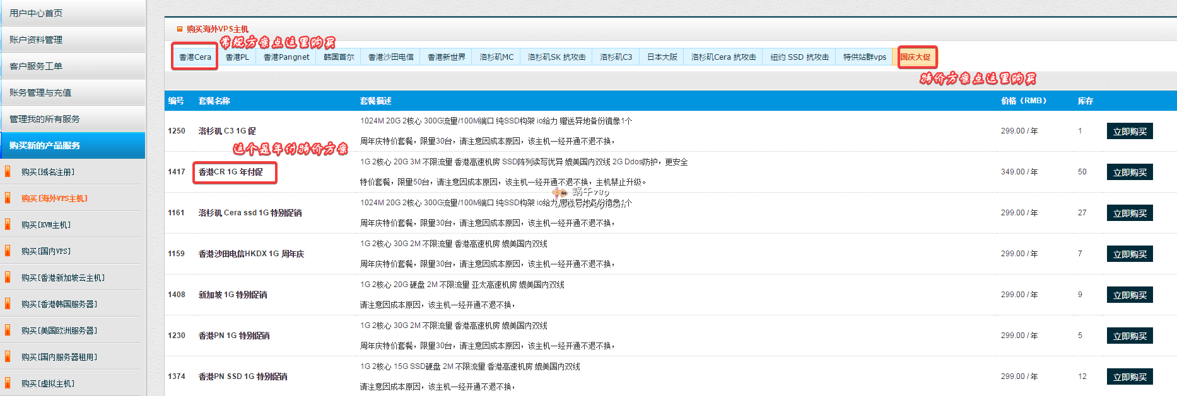Click the orange icon beside 购买[国内VPS]

pyautogui.click(x=8, y=251)
